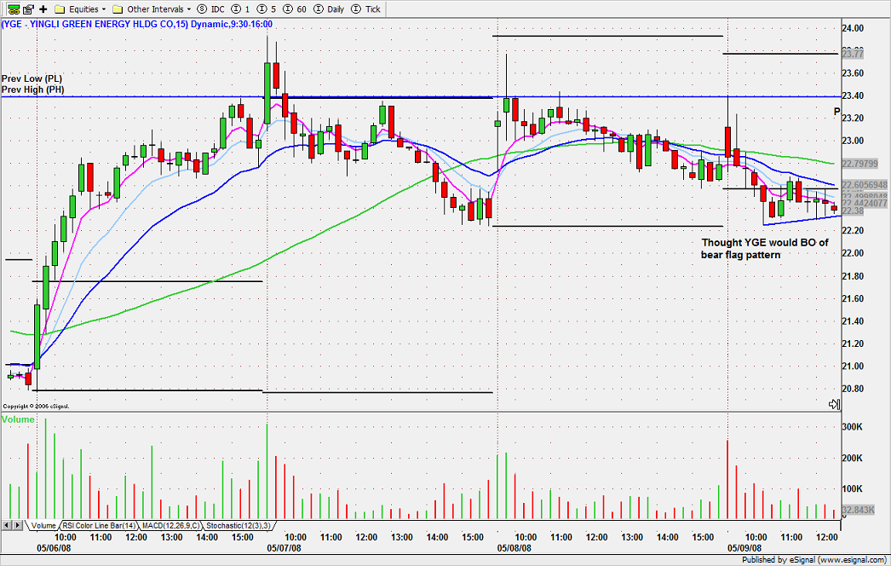
Task: Open the MACD(12,26,9,C) tab
Action: point(170,526)
